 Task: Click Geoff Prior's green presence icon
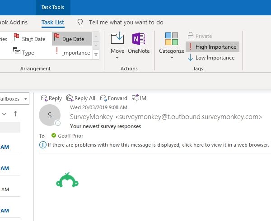click(x=54, y=135)
